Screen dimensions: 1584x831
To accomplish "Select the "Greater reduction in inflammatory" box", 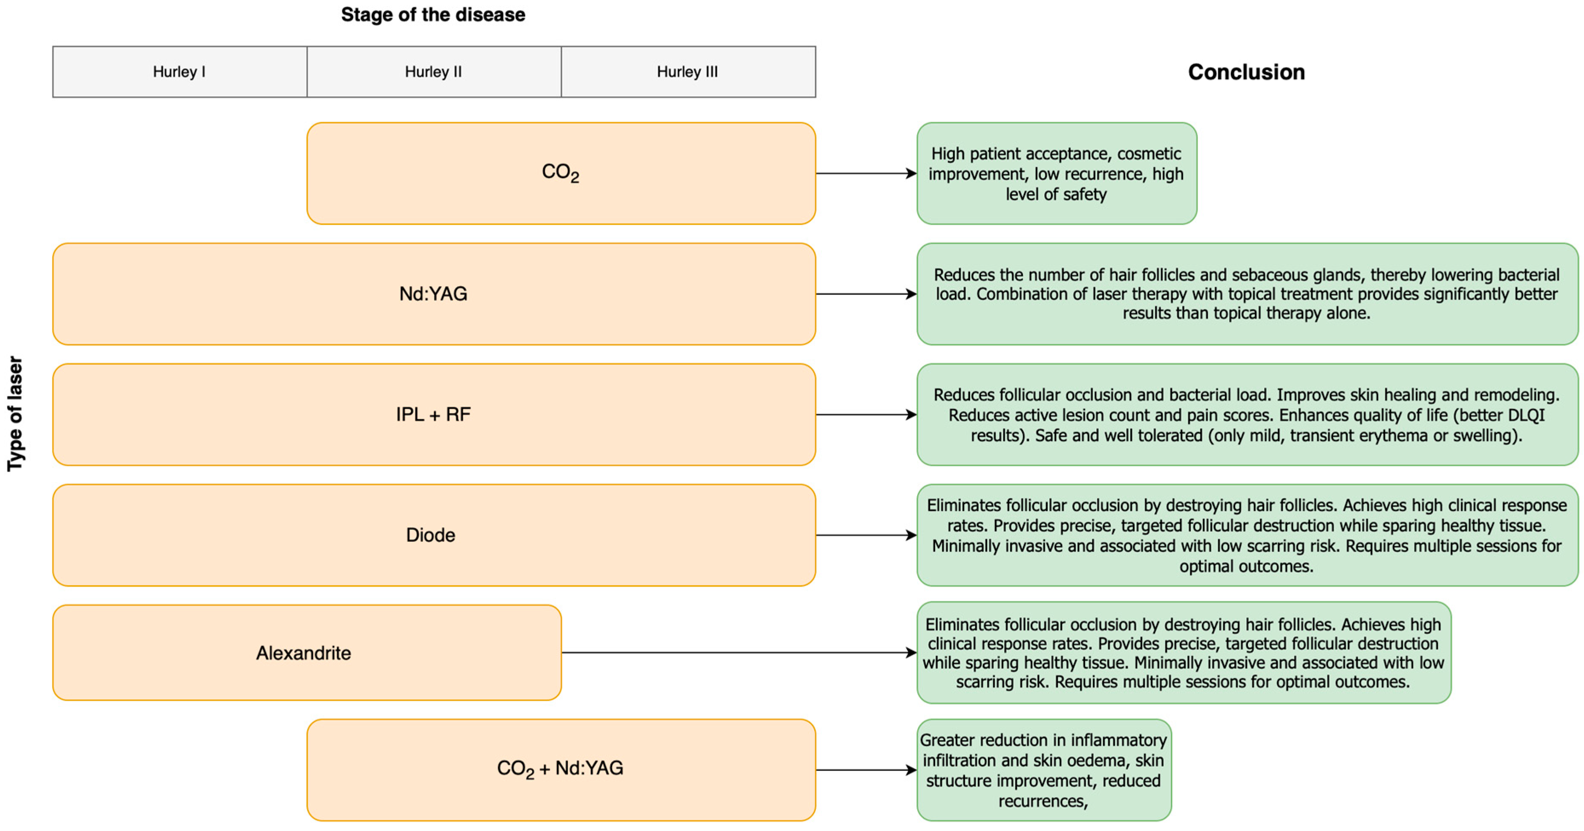I will point(1043,770).
